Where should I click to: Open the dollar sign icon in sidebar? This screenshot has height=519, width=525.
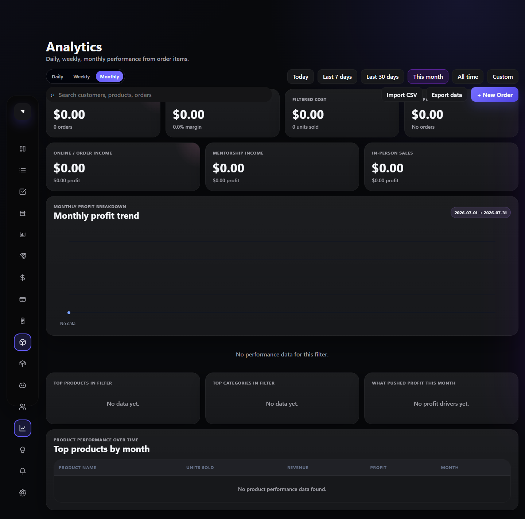[x=23, y=278]
